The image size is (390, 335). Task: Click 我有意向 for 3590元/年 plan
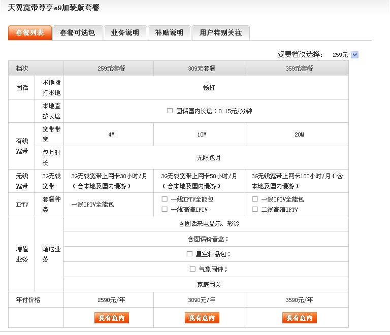[300, 318]
